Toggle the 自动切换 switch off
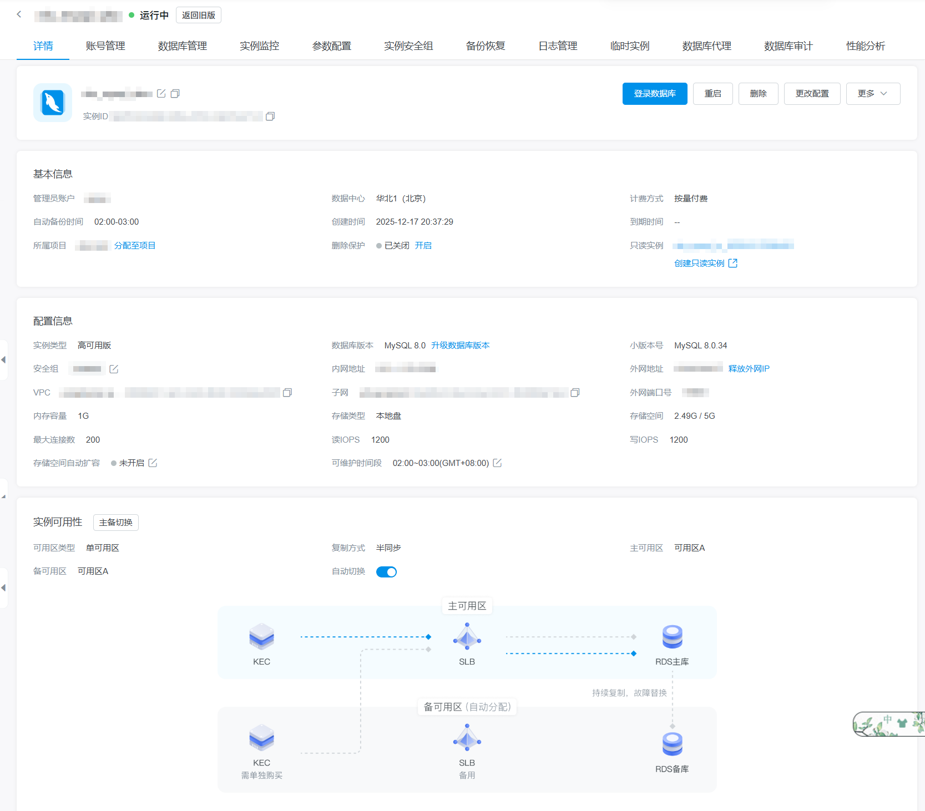This screenshot has height=811, width=925. [x=386, y=572]
